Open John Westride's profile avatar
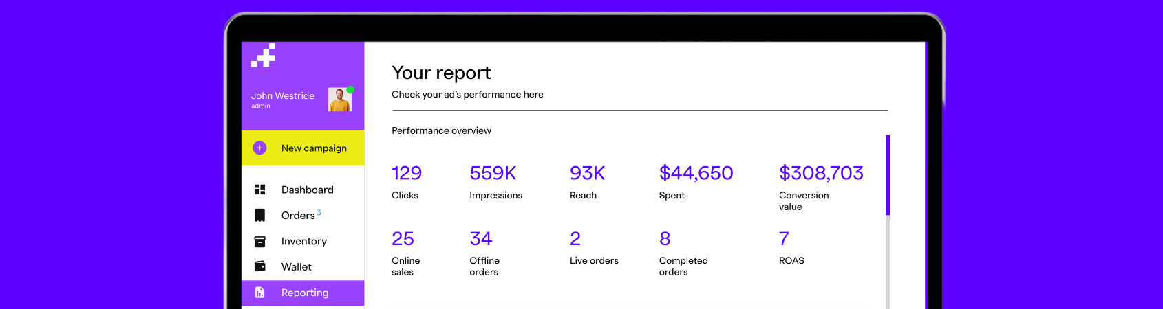 tap(340, 100)
